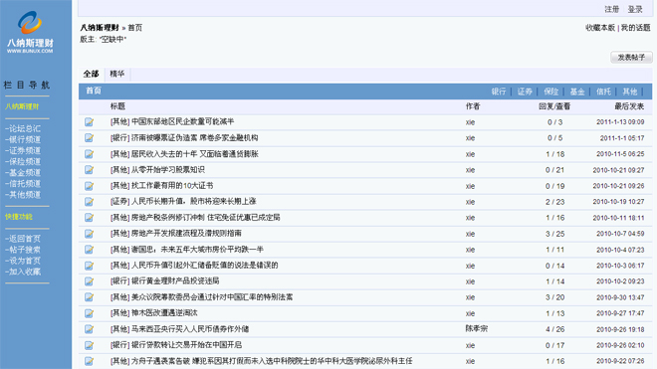The width and height of the screenshot is (657, 369).
Task: Click the 发表帖子 button
Action: pos(631,58)
